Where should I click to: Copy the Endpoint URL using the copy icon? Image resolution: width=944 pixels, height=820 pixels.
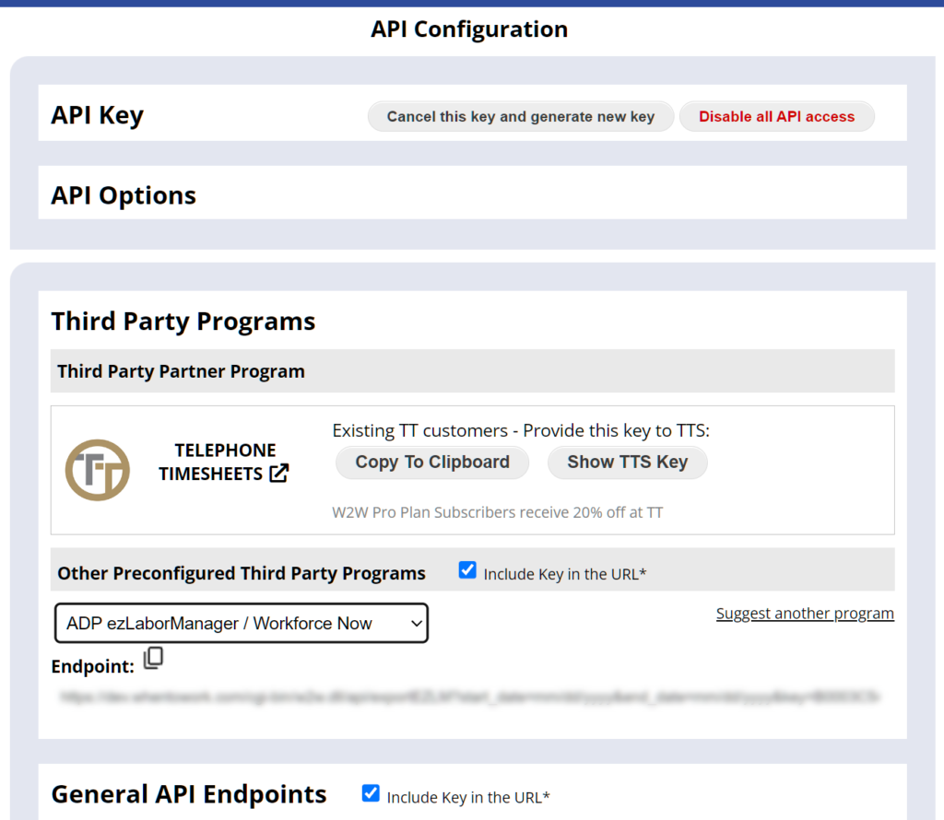point(153,658)
